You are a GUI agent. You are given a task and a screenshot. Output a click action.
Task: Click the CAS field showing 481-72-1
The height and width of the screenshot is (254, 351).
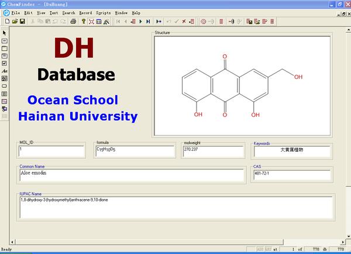292,175
